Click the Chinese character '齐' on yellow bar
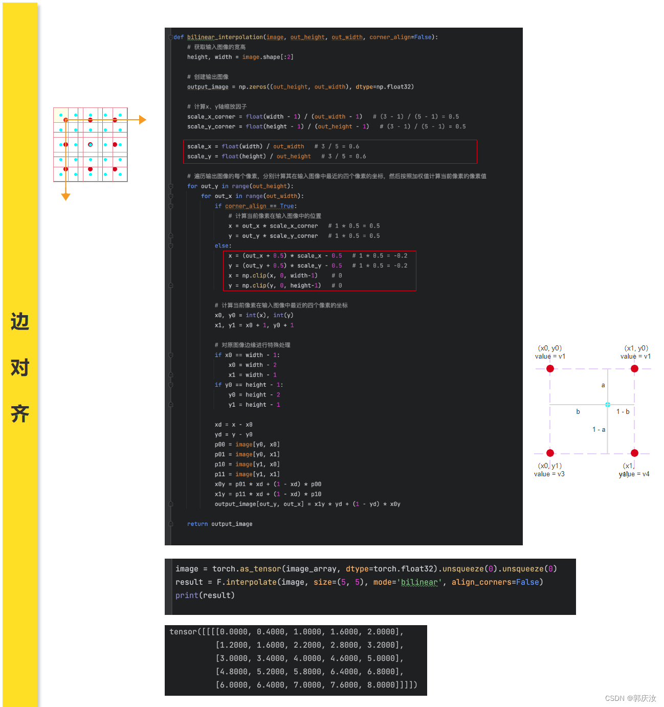Viewport: 664px width, 707px height. point(20,413)
